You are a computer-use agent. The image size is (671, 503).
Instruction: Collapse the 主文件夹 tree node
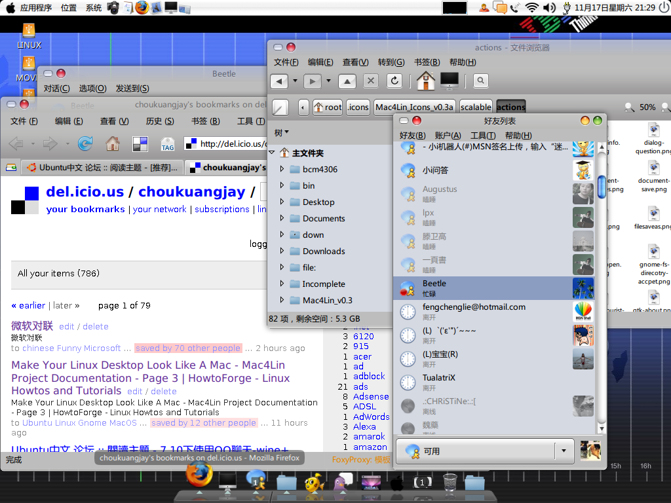click(272, 152)
